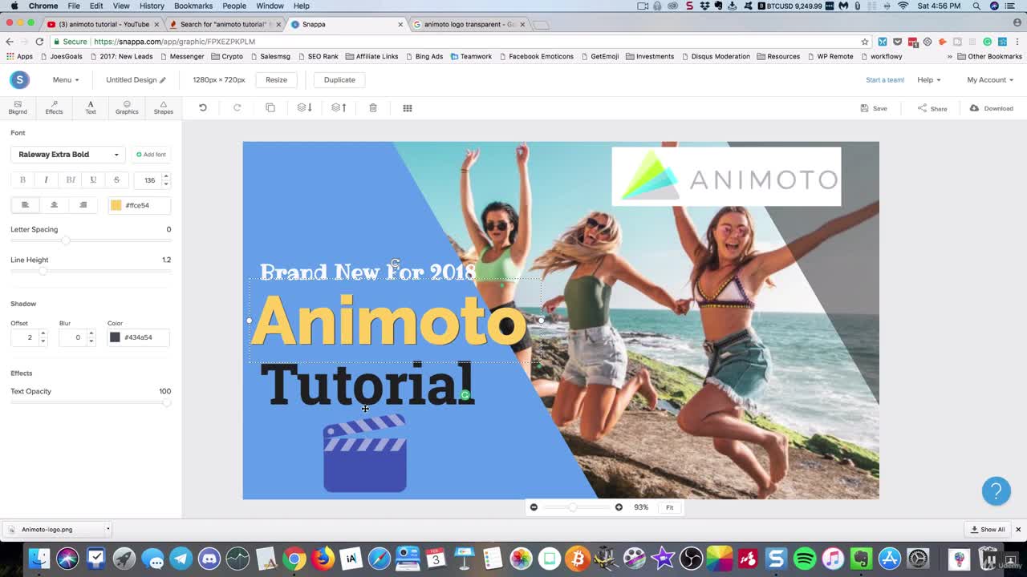
Task: Open the #ffce54 text color swatch
Action: click(x=116, y=205)
